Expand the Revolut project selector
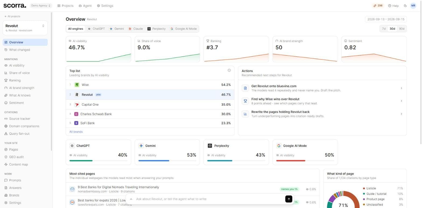 click(x=25, y=28)
